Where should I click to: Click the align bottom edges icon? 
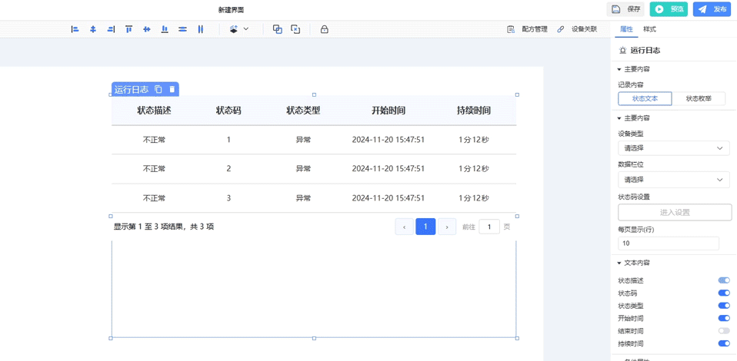(165, 29)
